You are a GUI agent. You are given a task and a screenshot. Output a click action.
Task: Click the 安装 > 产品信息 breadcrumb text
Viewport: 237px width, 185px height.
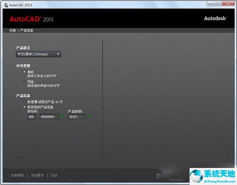[21, 31]
